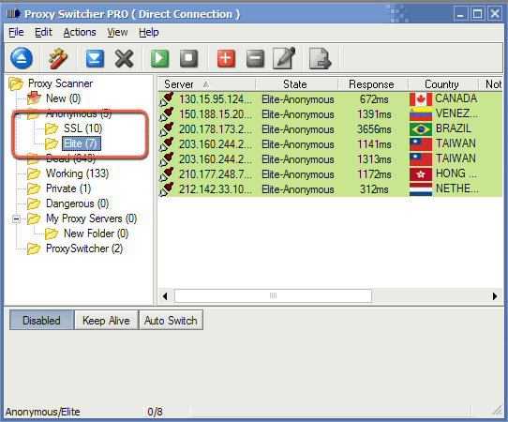Click the BRAZIL country cell
The height and width of the screenshot is (422, 508).
tap(454, 128)
